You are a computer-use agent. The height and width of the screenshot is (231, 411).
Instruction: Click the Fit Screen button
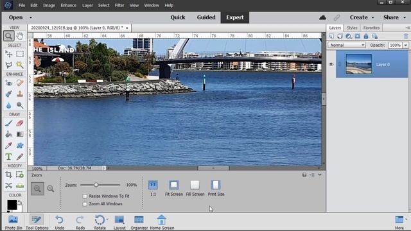click(174, 188)
